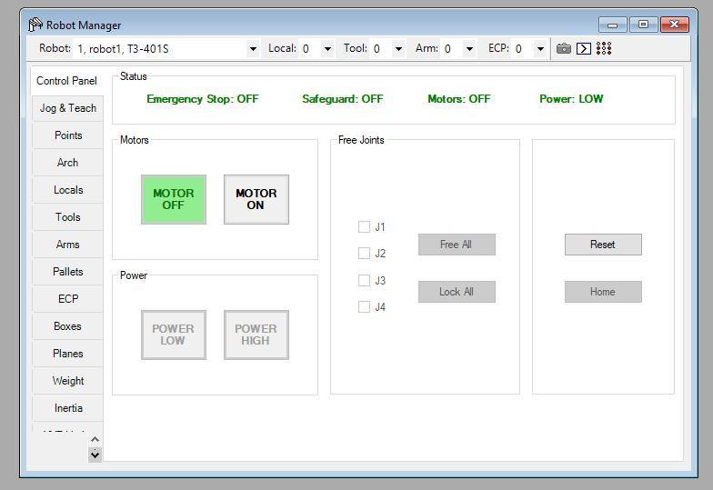The width and height of the screenshot is (713, 490).
Task: Switch to the Control Panel tab
Action: click(x=67, y=81)
